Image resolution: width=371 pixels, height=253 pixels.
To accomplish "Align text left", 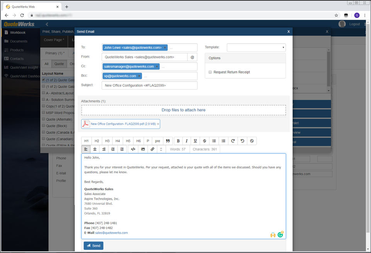I will [x=86, y=149].
